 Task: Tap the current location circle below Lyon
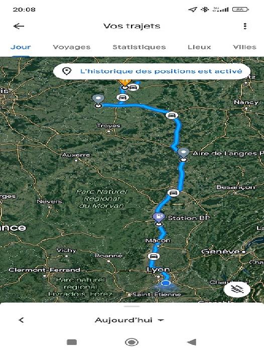[x=166, y=283]
